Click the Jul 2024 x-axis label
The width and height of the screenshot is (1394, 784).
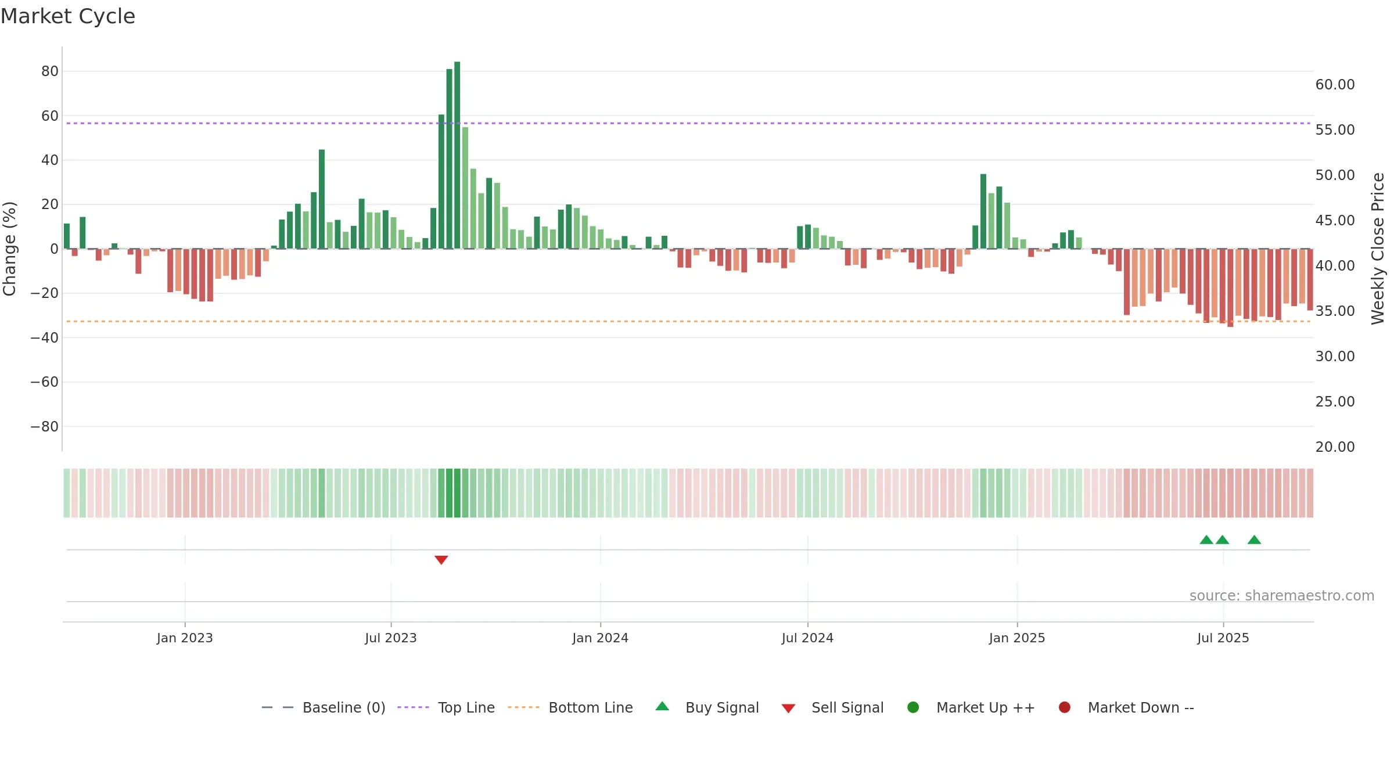click(807, 638)
